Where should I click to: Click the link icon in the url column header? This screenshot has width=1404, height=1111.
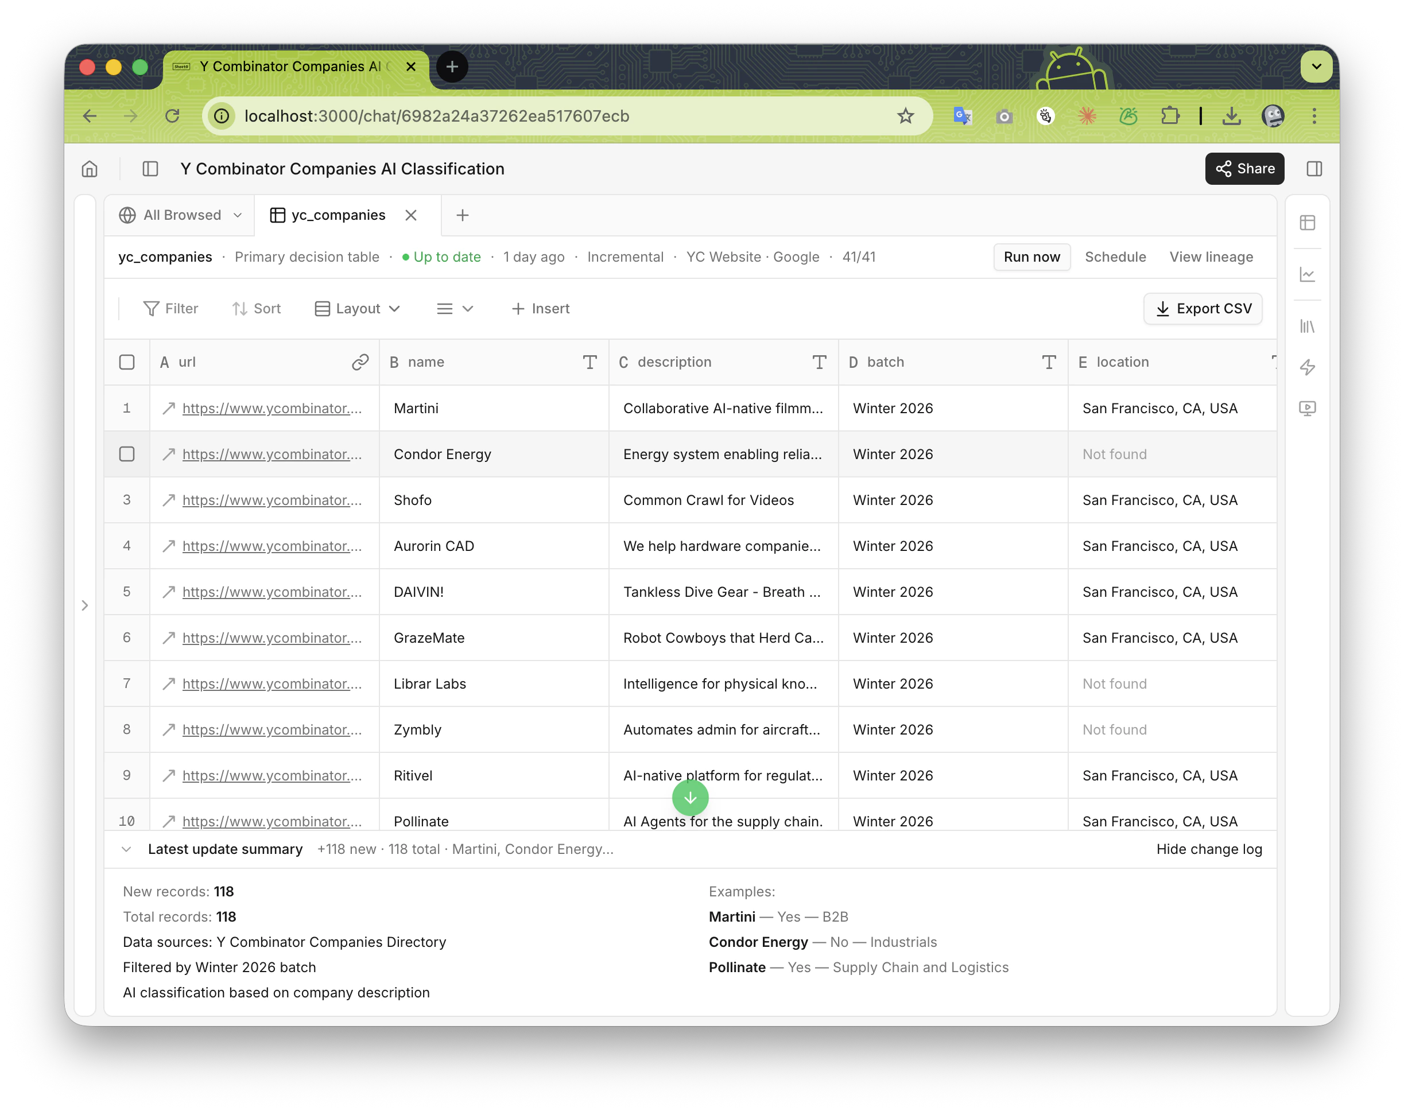coord(360,362)
